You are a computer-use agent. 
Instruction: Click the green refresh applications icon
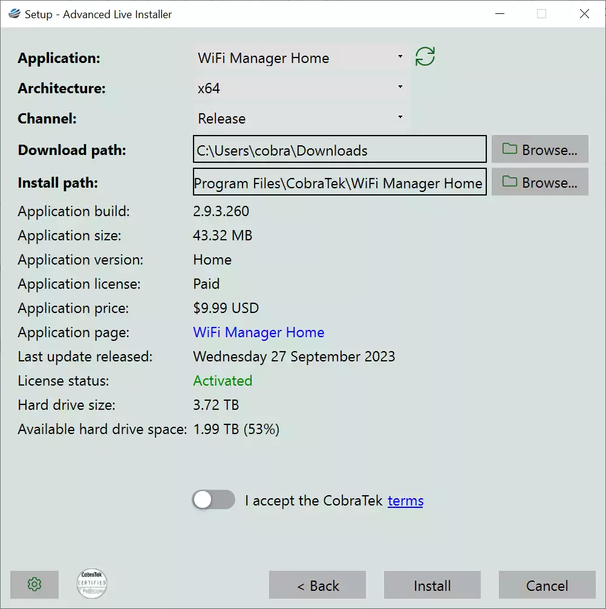(425, 57)
